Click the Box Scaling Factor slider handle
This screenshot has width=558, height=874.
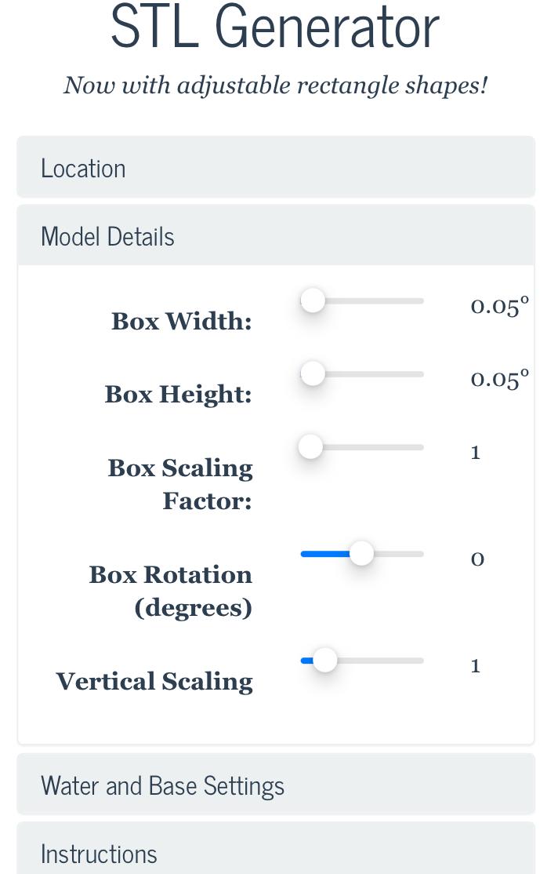tap(310, 446)
